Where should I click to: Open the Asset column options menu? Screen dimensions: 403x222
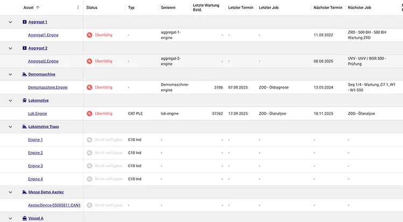[78, 8]
